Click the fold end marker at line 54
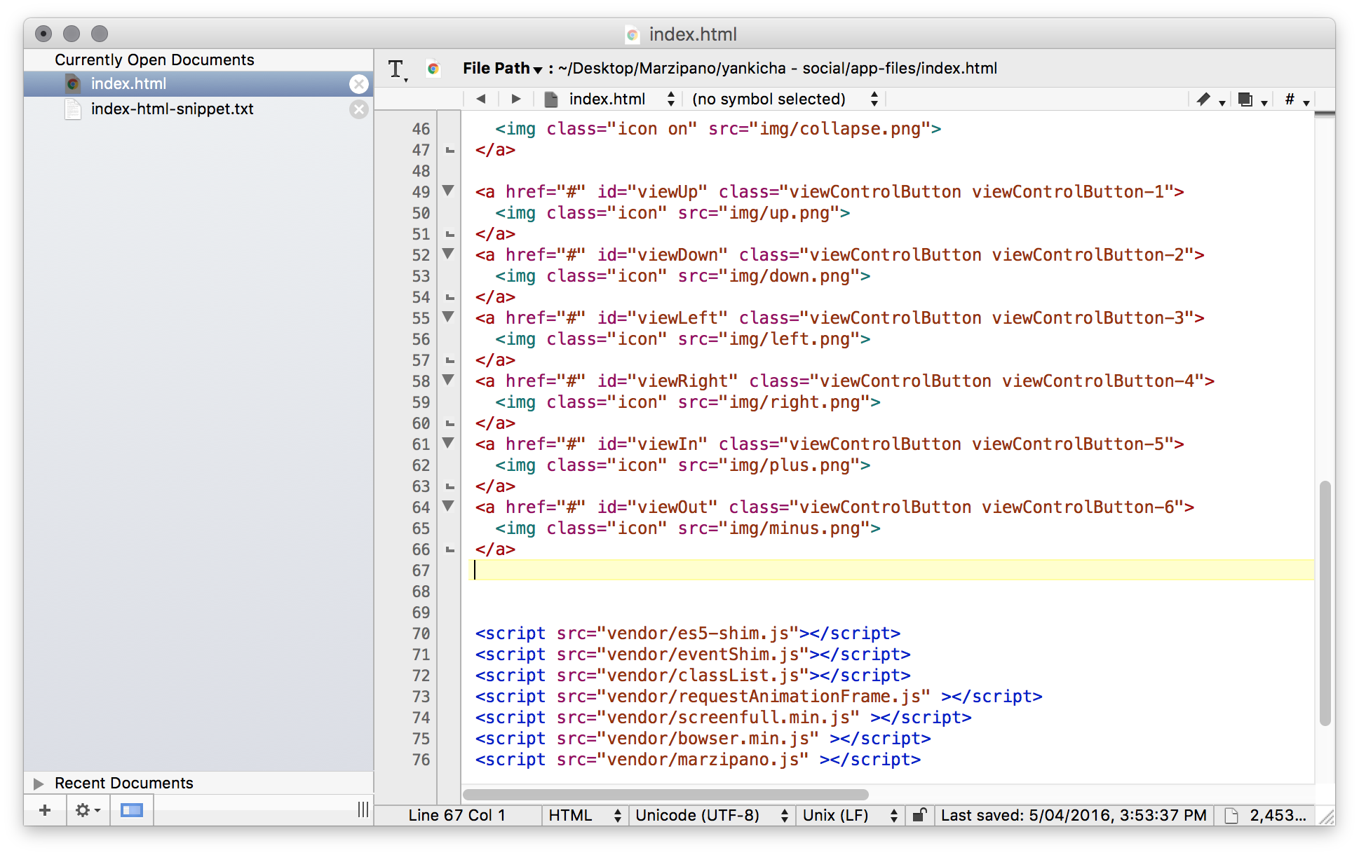 pyautogui.click(x=450, y=297)
